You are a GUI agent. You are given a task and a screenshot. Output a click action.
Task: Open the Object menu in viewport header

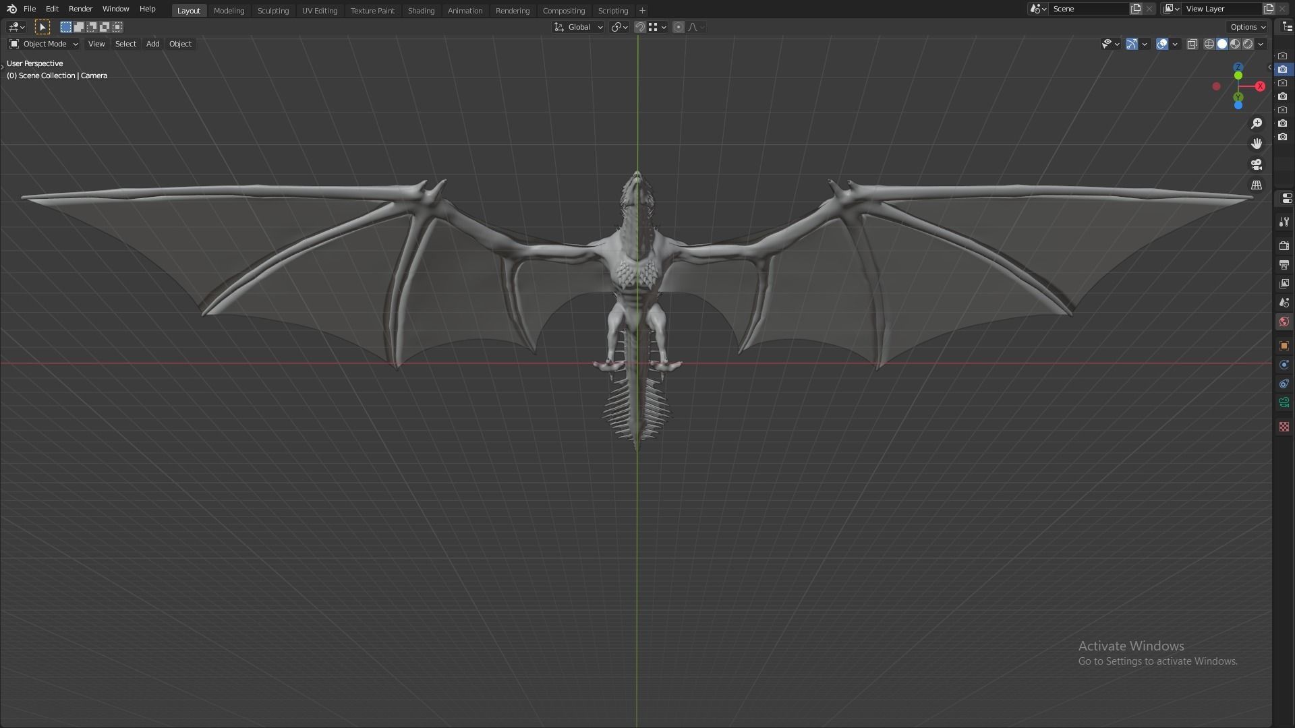coord(180,44)
